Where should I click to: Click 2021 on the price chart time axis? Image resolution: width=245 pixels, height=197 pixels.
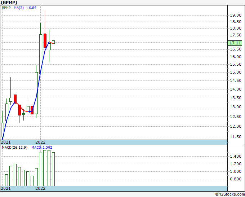(x=6, y=142)
